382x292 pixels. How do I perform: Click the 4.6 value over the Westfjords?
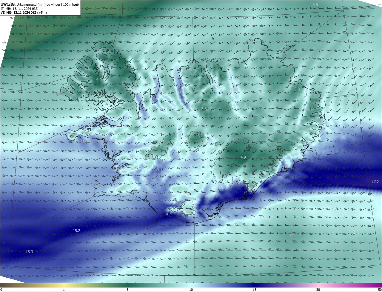tap(99, 80)
